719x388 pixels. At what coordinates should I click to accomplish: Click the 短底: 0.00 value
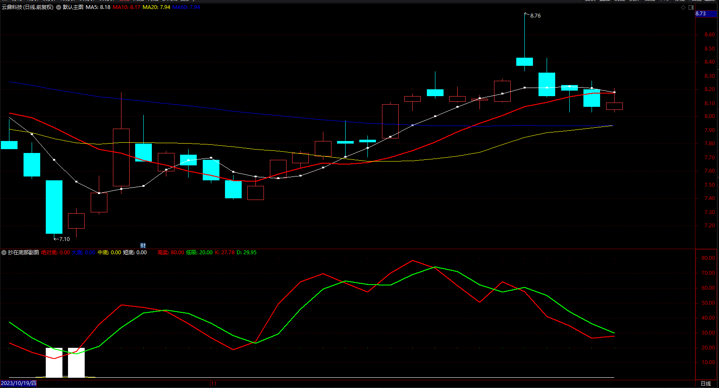[x=135, y=253]
